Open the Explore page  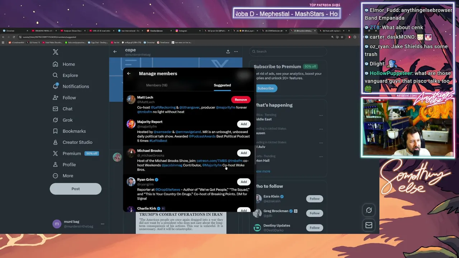tap(65, 75)
